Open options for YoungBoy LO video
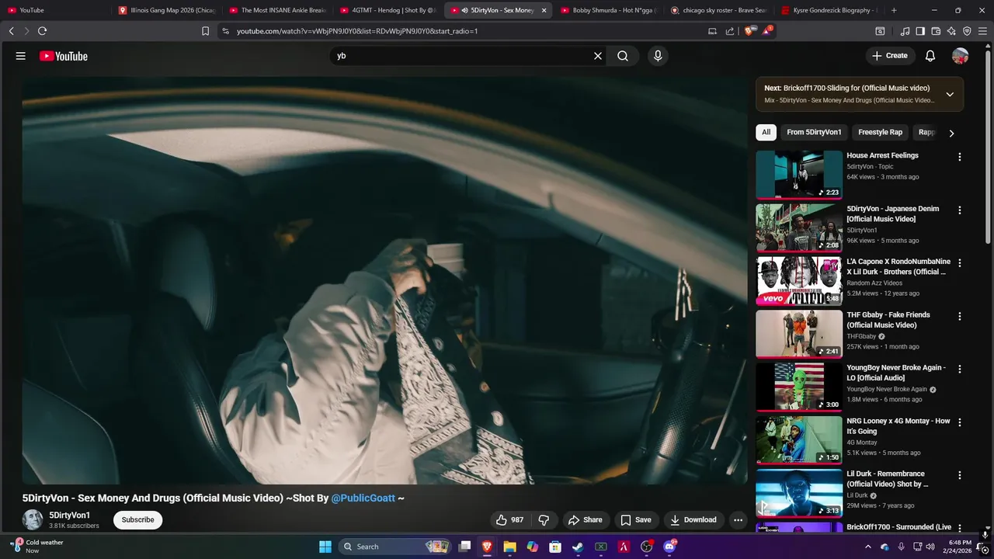Screen dimensions: 994x559 click(960, 370)
